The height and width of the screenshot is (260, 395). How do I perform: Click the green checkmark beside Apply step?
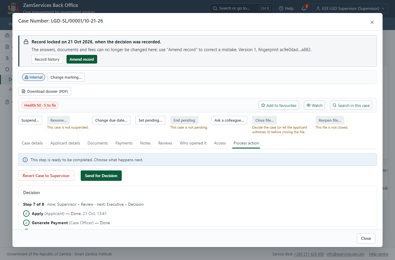26,213
